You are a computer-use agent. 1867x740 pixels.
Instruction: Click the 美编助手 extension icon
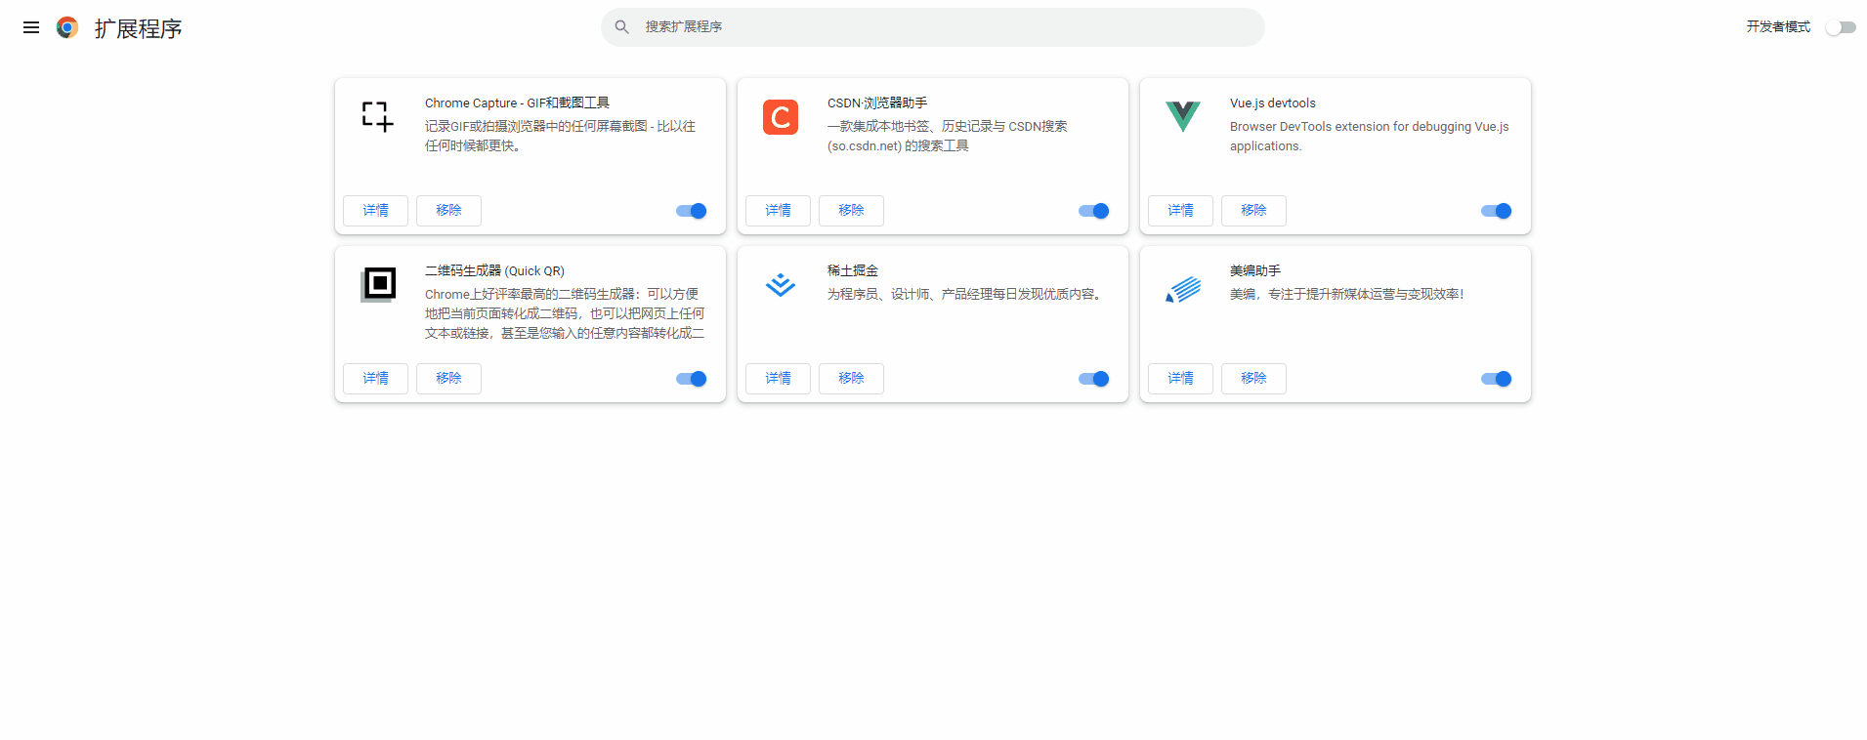1183,289
